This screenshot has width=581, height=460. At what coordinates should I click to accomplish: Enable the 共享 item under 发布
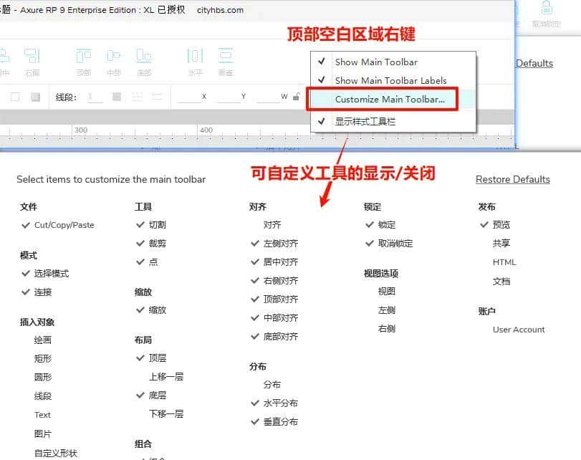[501, 244]
